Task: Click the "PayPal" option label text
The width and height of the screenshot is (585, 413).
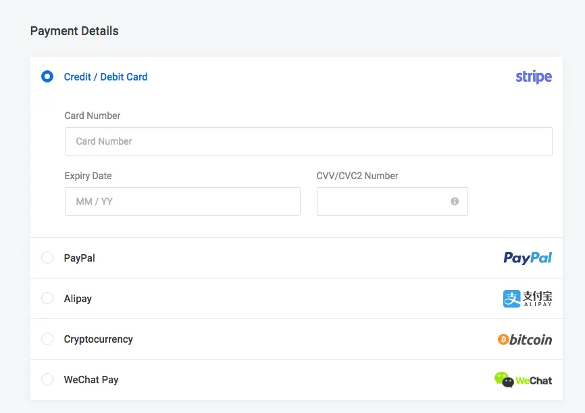Action: (79, 258)
